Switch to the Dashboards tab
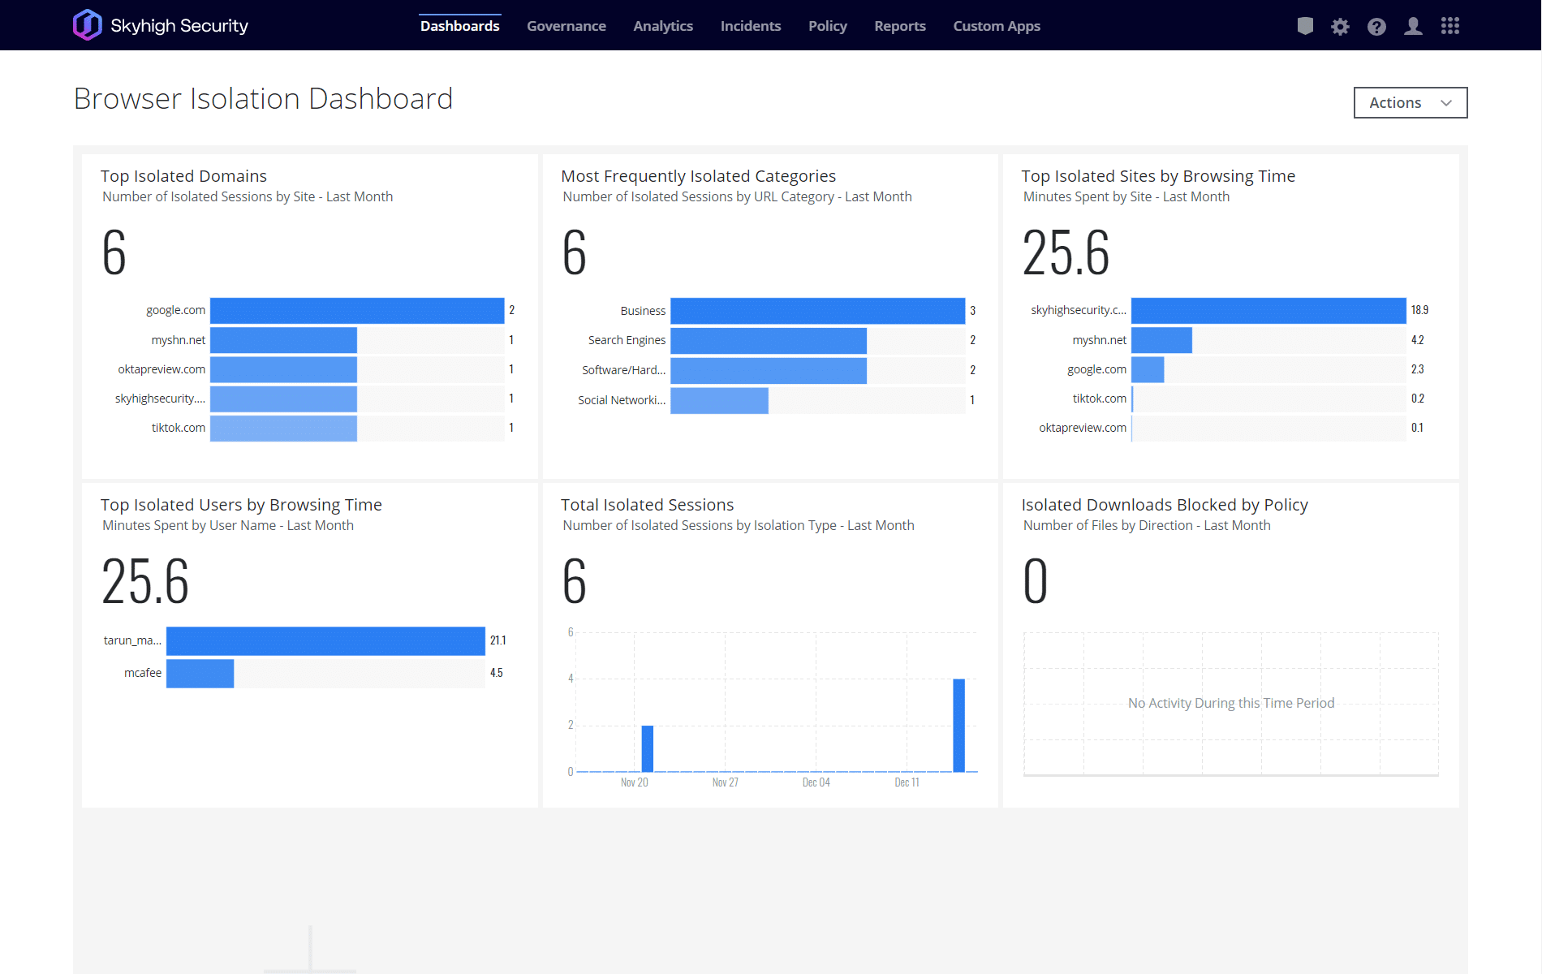Screen dimensions: 1542x974 pyautogui.click(x=459, y=26)
